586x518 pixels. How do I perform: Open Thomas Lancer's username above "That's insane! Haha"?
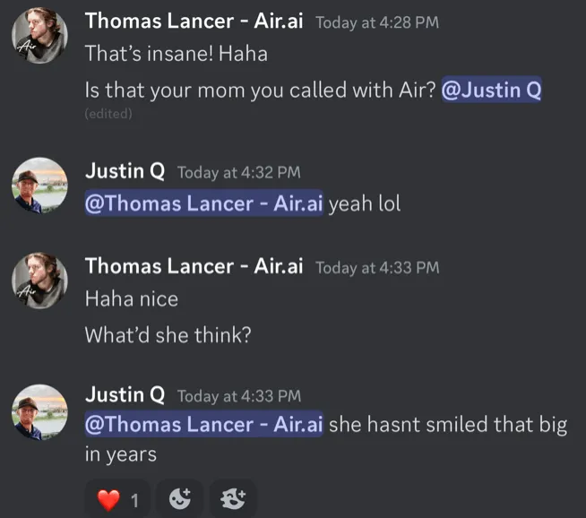194,21
